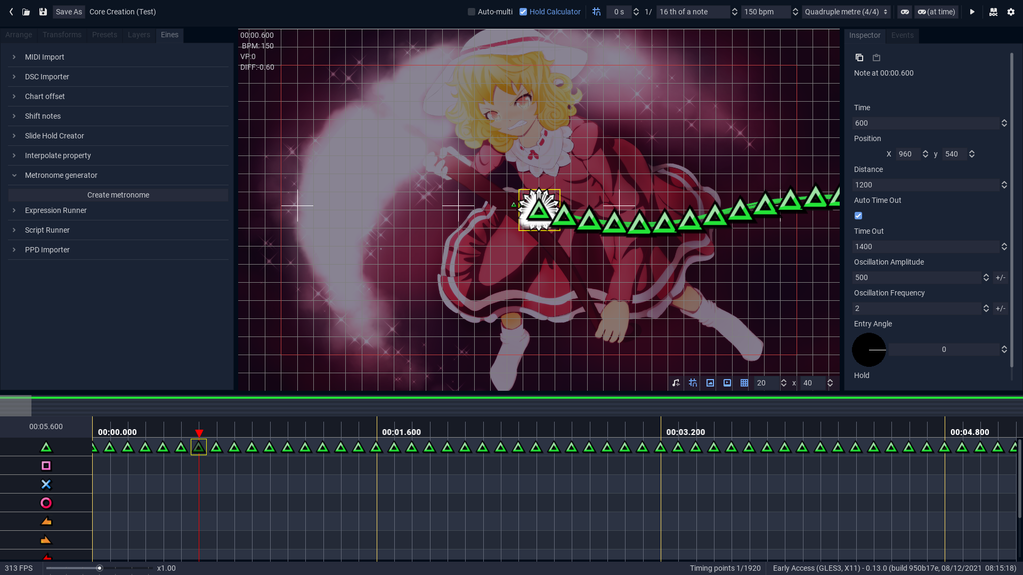Click the Entry Angle dial
The image size is (1023, 575).
(869, 350)
